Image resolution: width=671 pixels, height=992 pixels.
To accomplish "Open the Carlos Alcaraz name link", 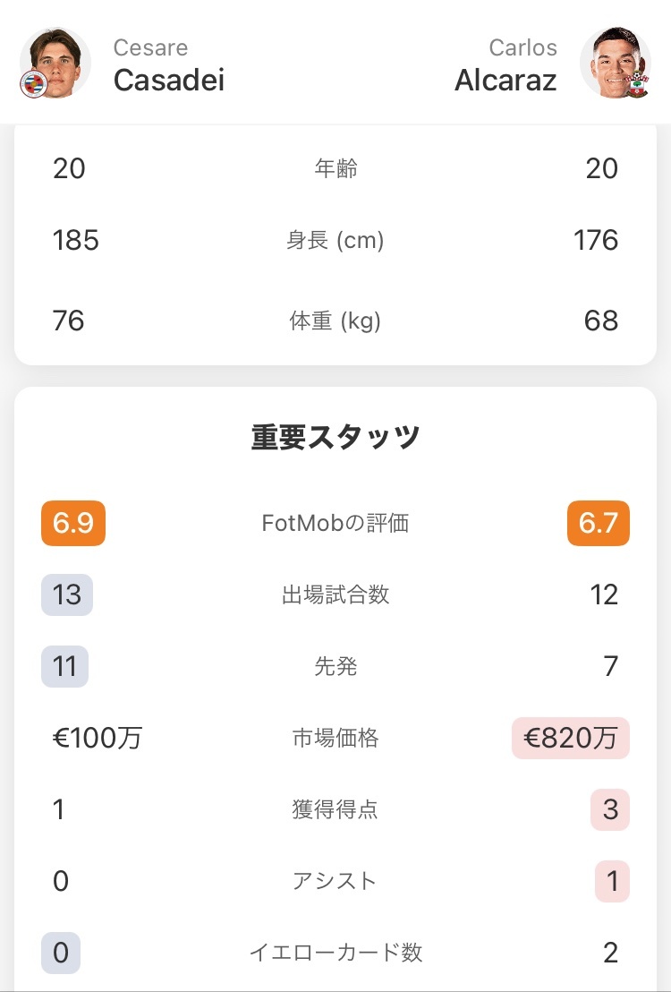I will coord(505,66).
